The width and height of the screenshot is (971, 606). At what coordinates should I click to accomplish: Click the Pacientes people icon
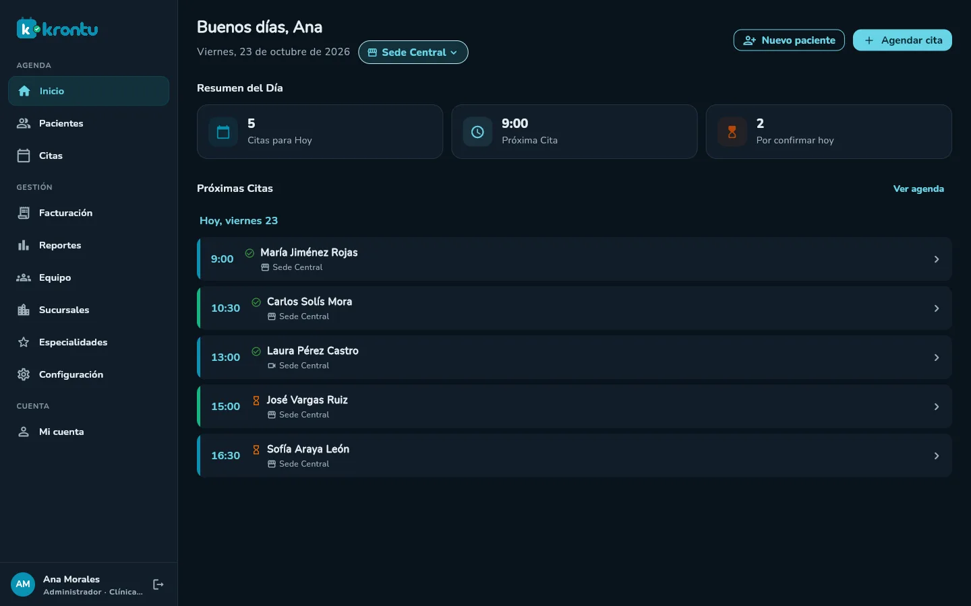click(24, 123)
